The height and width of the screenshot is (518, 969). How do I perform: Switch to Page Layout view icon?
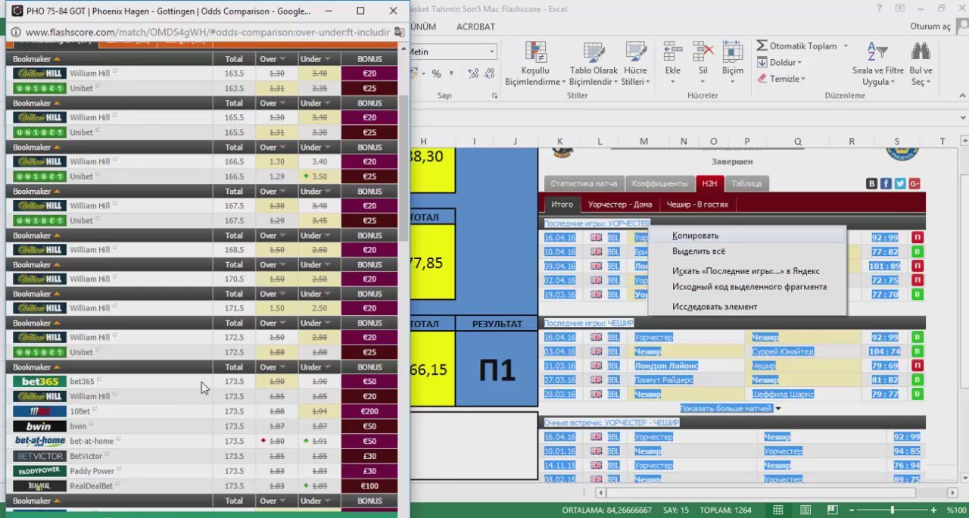(x=805, y=510)
